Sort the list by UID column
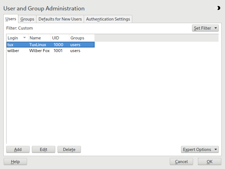Viewport: 225px width, 169px height. pyautogui.click(x=60, y=38)
